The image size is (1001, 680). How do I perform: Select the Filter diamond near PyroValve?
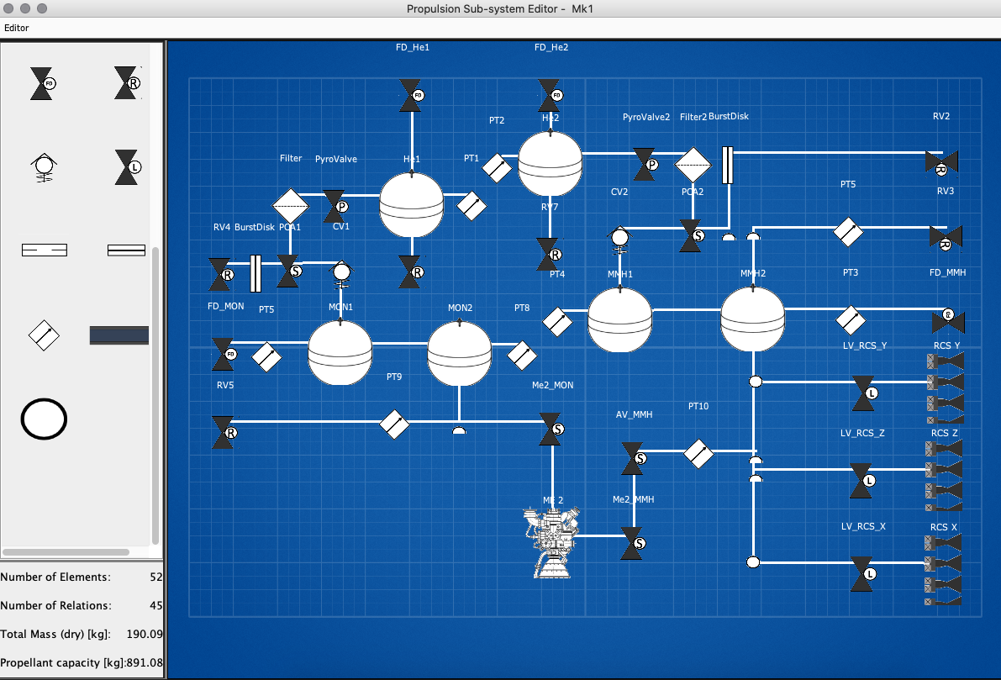tap(291, 206)
